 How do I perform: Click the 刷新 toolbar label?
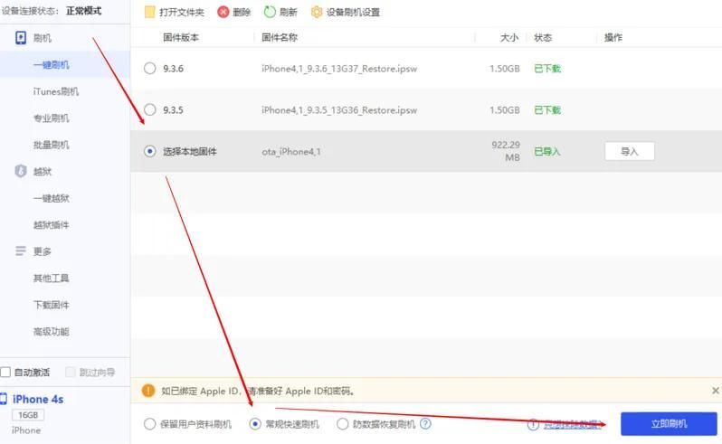point(289,13)
